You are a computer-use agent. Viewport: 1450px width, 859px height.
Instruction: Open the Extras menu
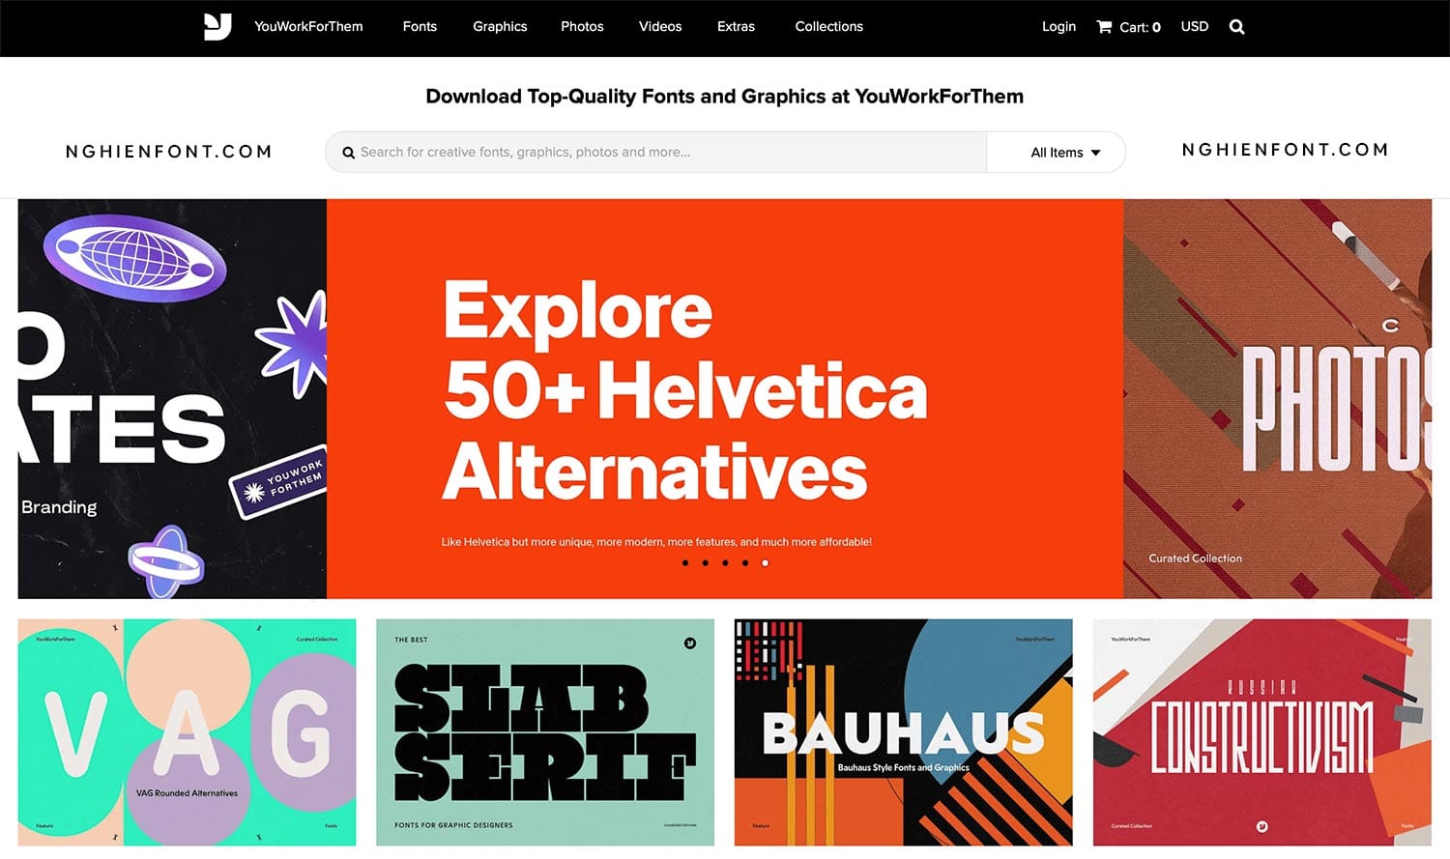(736, 26)
